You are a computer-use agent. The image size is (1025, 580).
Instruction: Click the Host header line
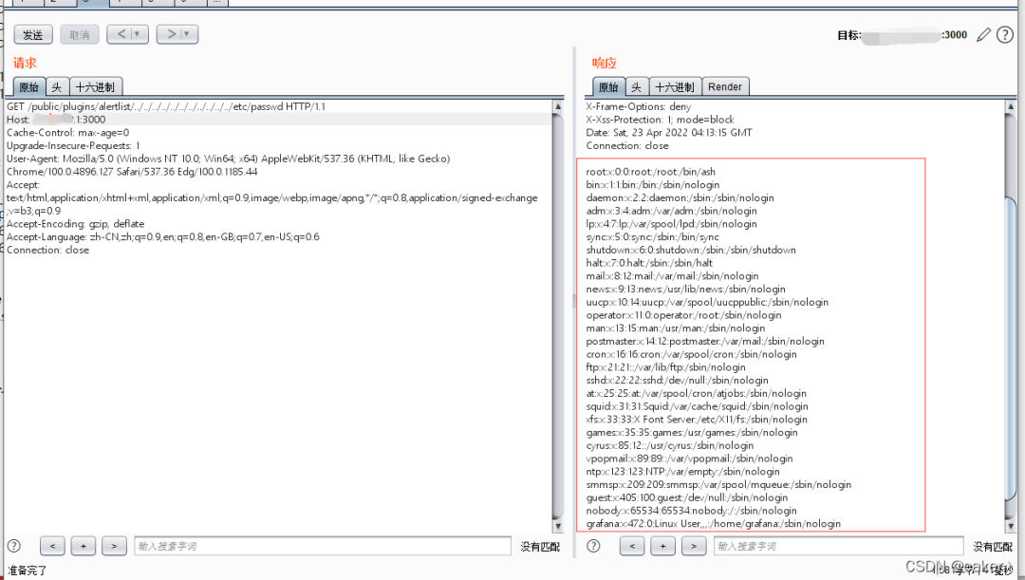point(56,120)
